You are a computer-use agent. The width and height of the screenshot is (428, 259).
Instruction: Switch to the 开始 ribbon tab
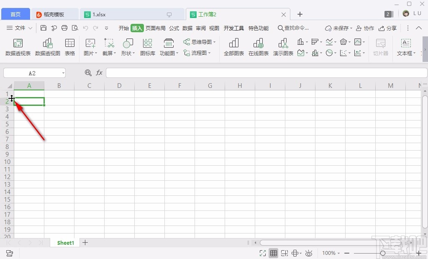123,28
